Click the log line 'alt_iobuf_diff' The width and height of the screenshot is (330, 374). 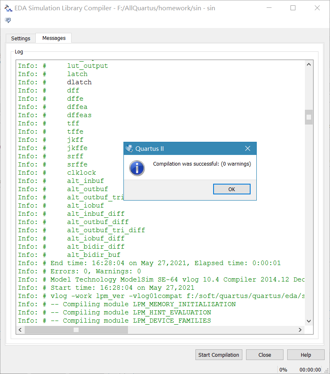(x=96, y=238)
